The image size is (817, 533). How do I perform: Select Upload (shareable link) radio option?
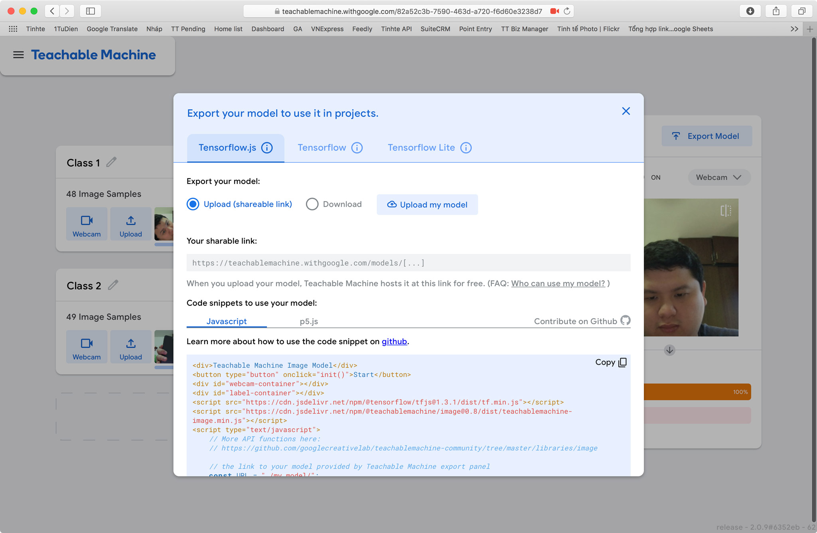click(x=193, y=204)
